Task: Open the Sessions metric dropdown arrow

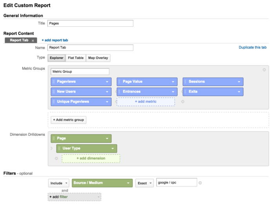Action: 239,82
